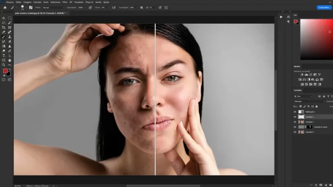This screenshot has height=187, width=333.
Task: Click the blue Compartilhar button
Action: 323,7
